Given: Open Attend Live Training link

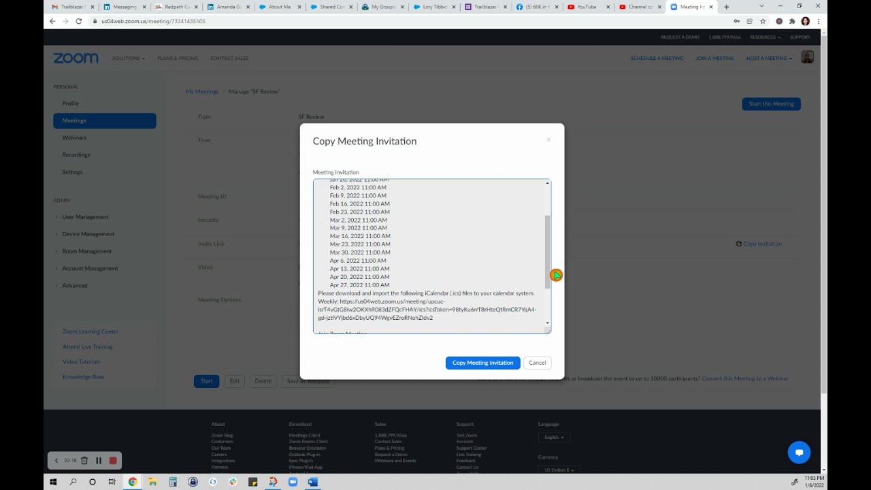Looking at the screenshot, I should point(88,347).
